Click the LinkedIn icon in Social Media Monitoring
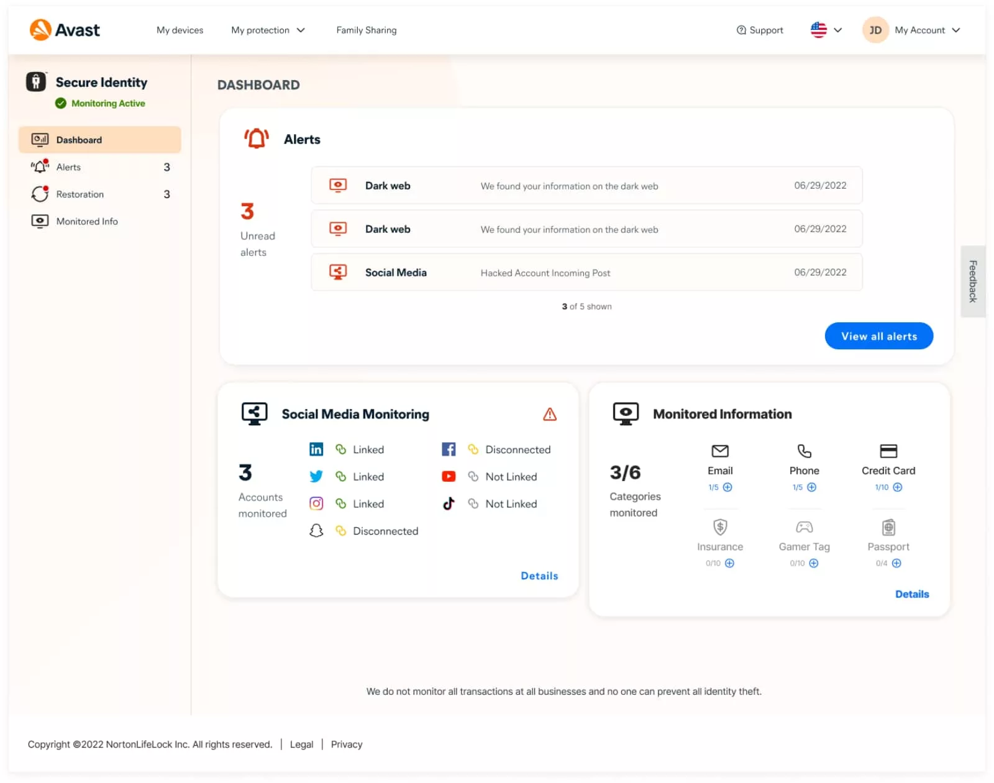The image size is (994, 783). [x=316, y=450]
